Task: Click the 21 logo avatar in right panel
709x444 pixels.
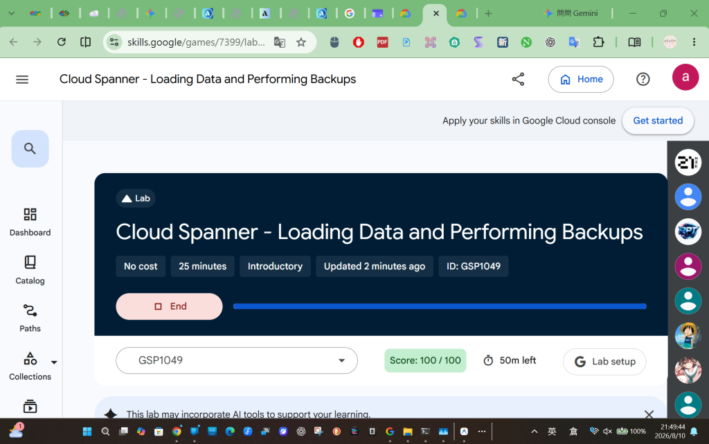Action: pos(688,162)
